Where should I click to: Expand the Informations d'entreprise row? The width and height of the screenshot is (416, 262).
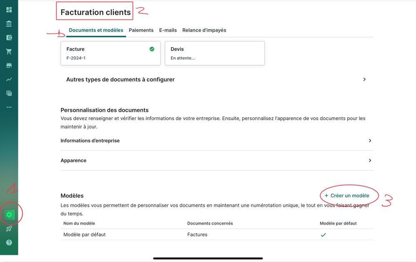[370, 141]
